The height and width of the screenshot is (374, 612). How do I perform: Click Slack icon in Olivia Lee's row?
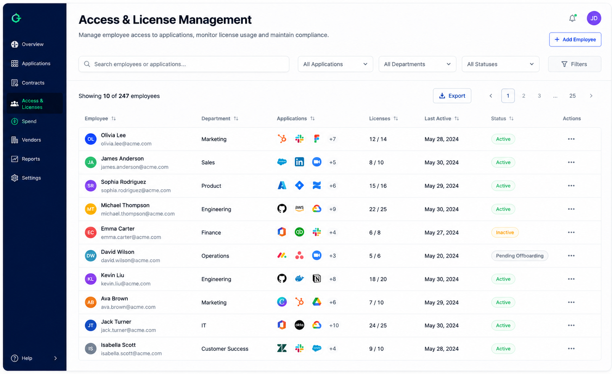[x=299, y=139]
